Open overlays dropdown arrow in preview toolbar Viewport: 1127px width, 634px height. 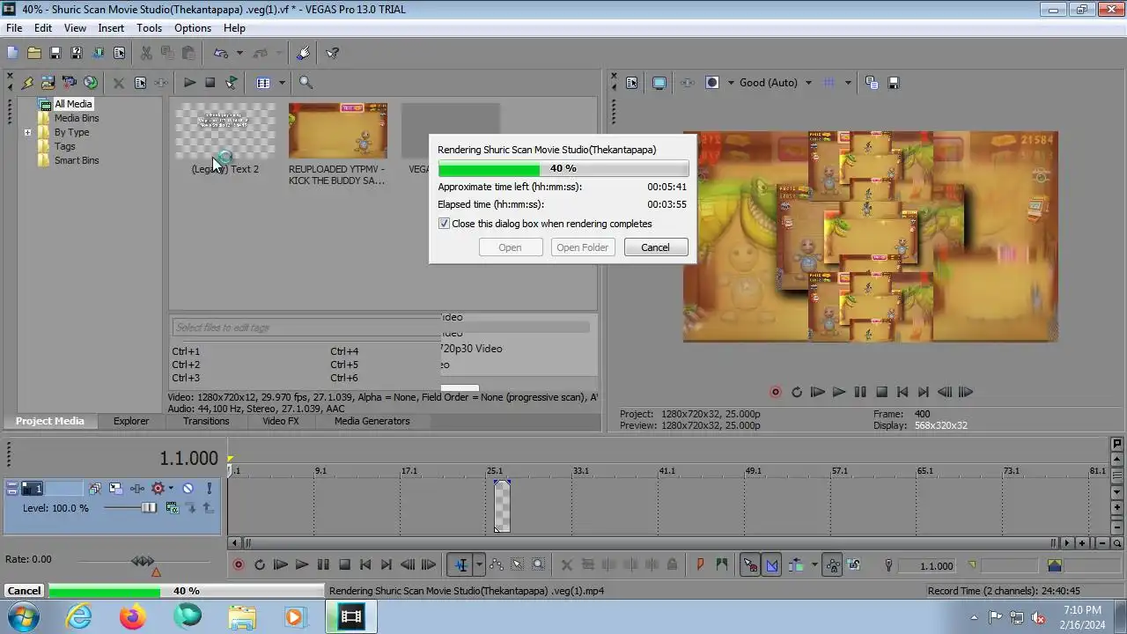tap(848, 83)
